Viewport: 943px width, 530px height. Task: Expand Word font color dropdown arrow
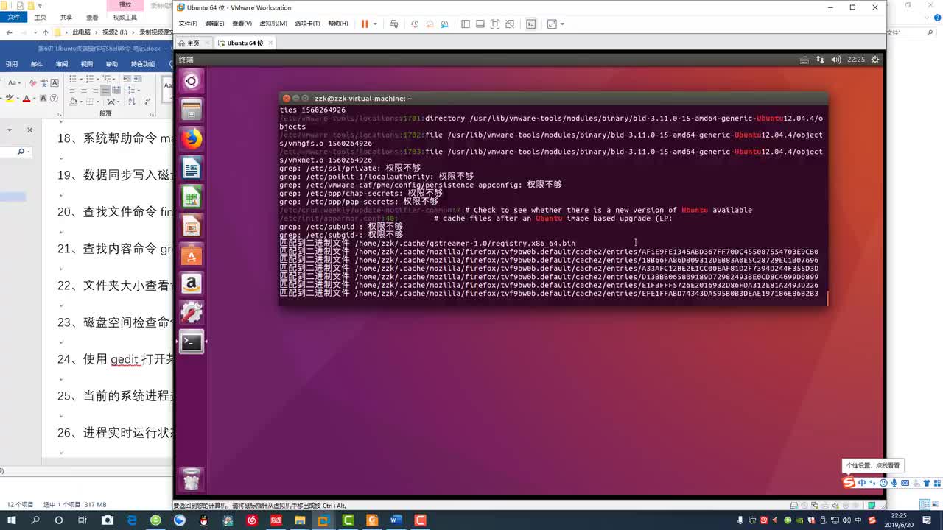point(35,98)
